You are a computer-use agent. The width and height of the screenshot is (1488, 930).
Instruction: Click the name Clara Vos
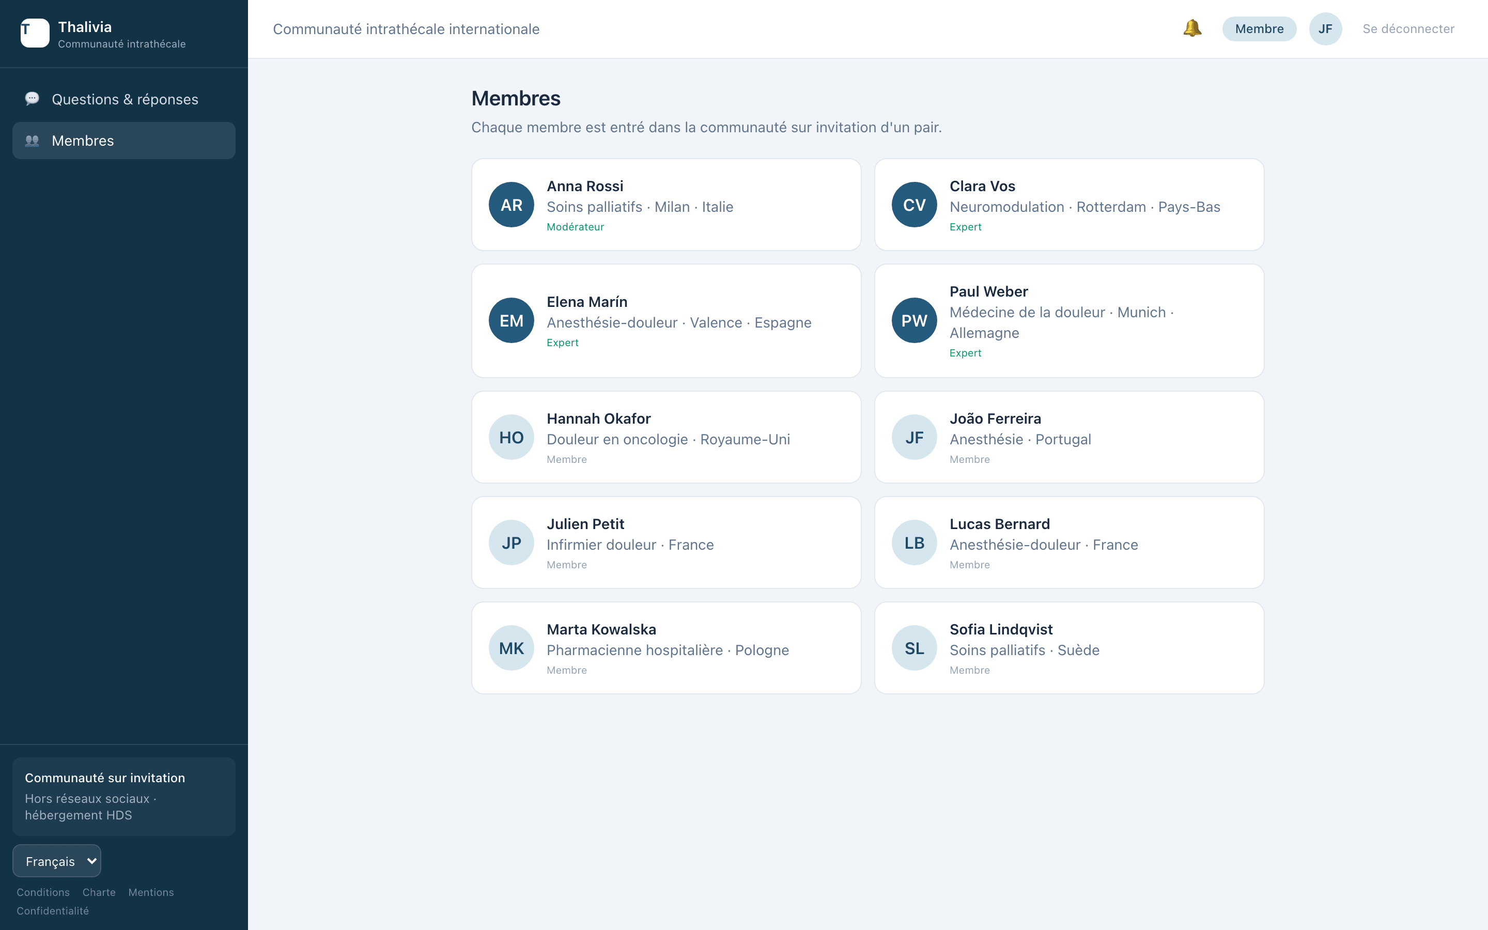pos(982,187)
